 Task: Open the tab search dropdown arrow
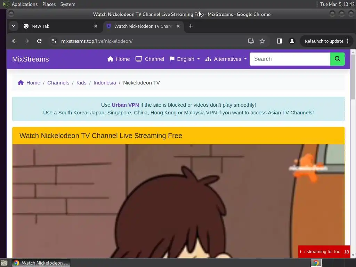coord(14,26)
